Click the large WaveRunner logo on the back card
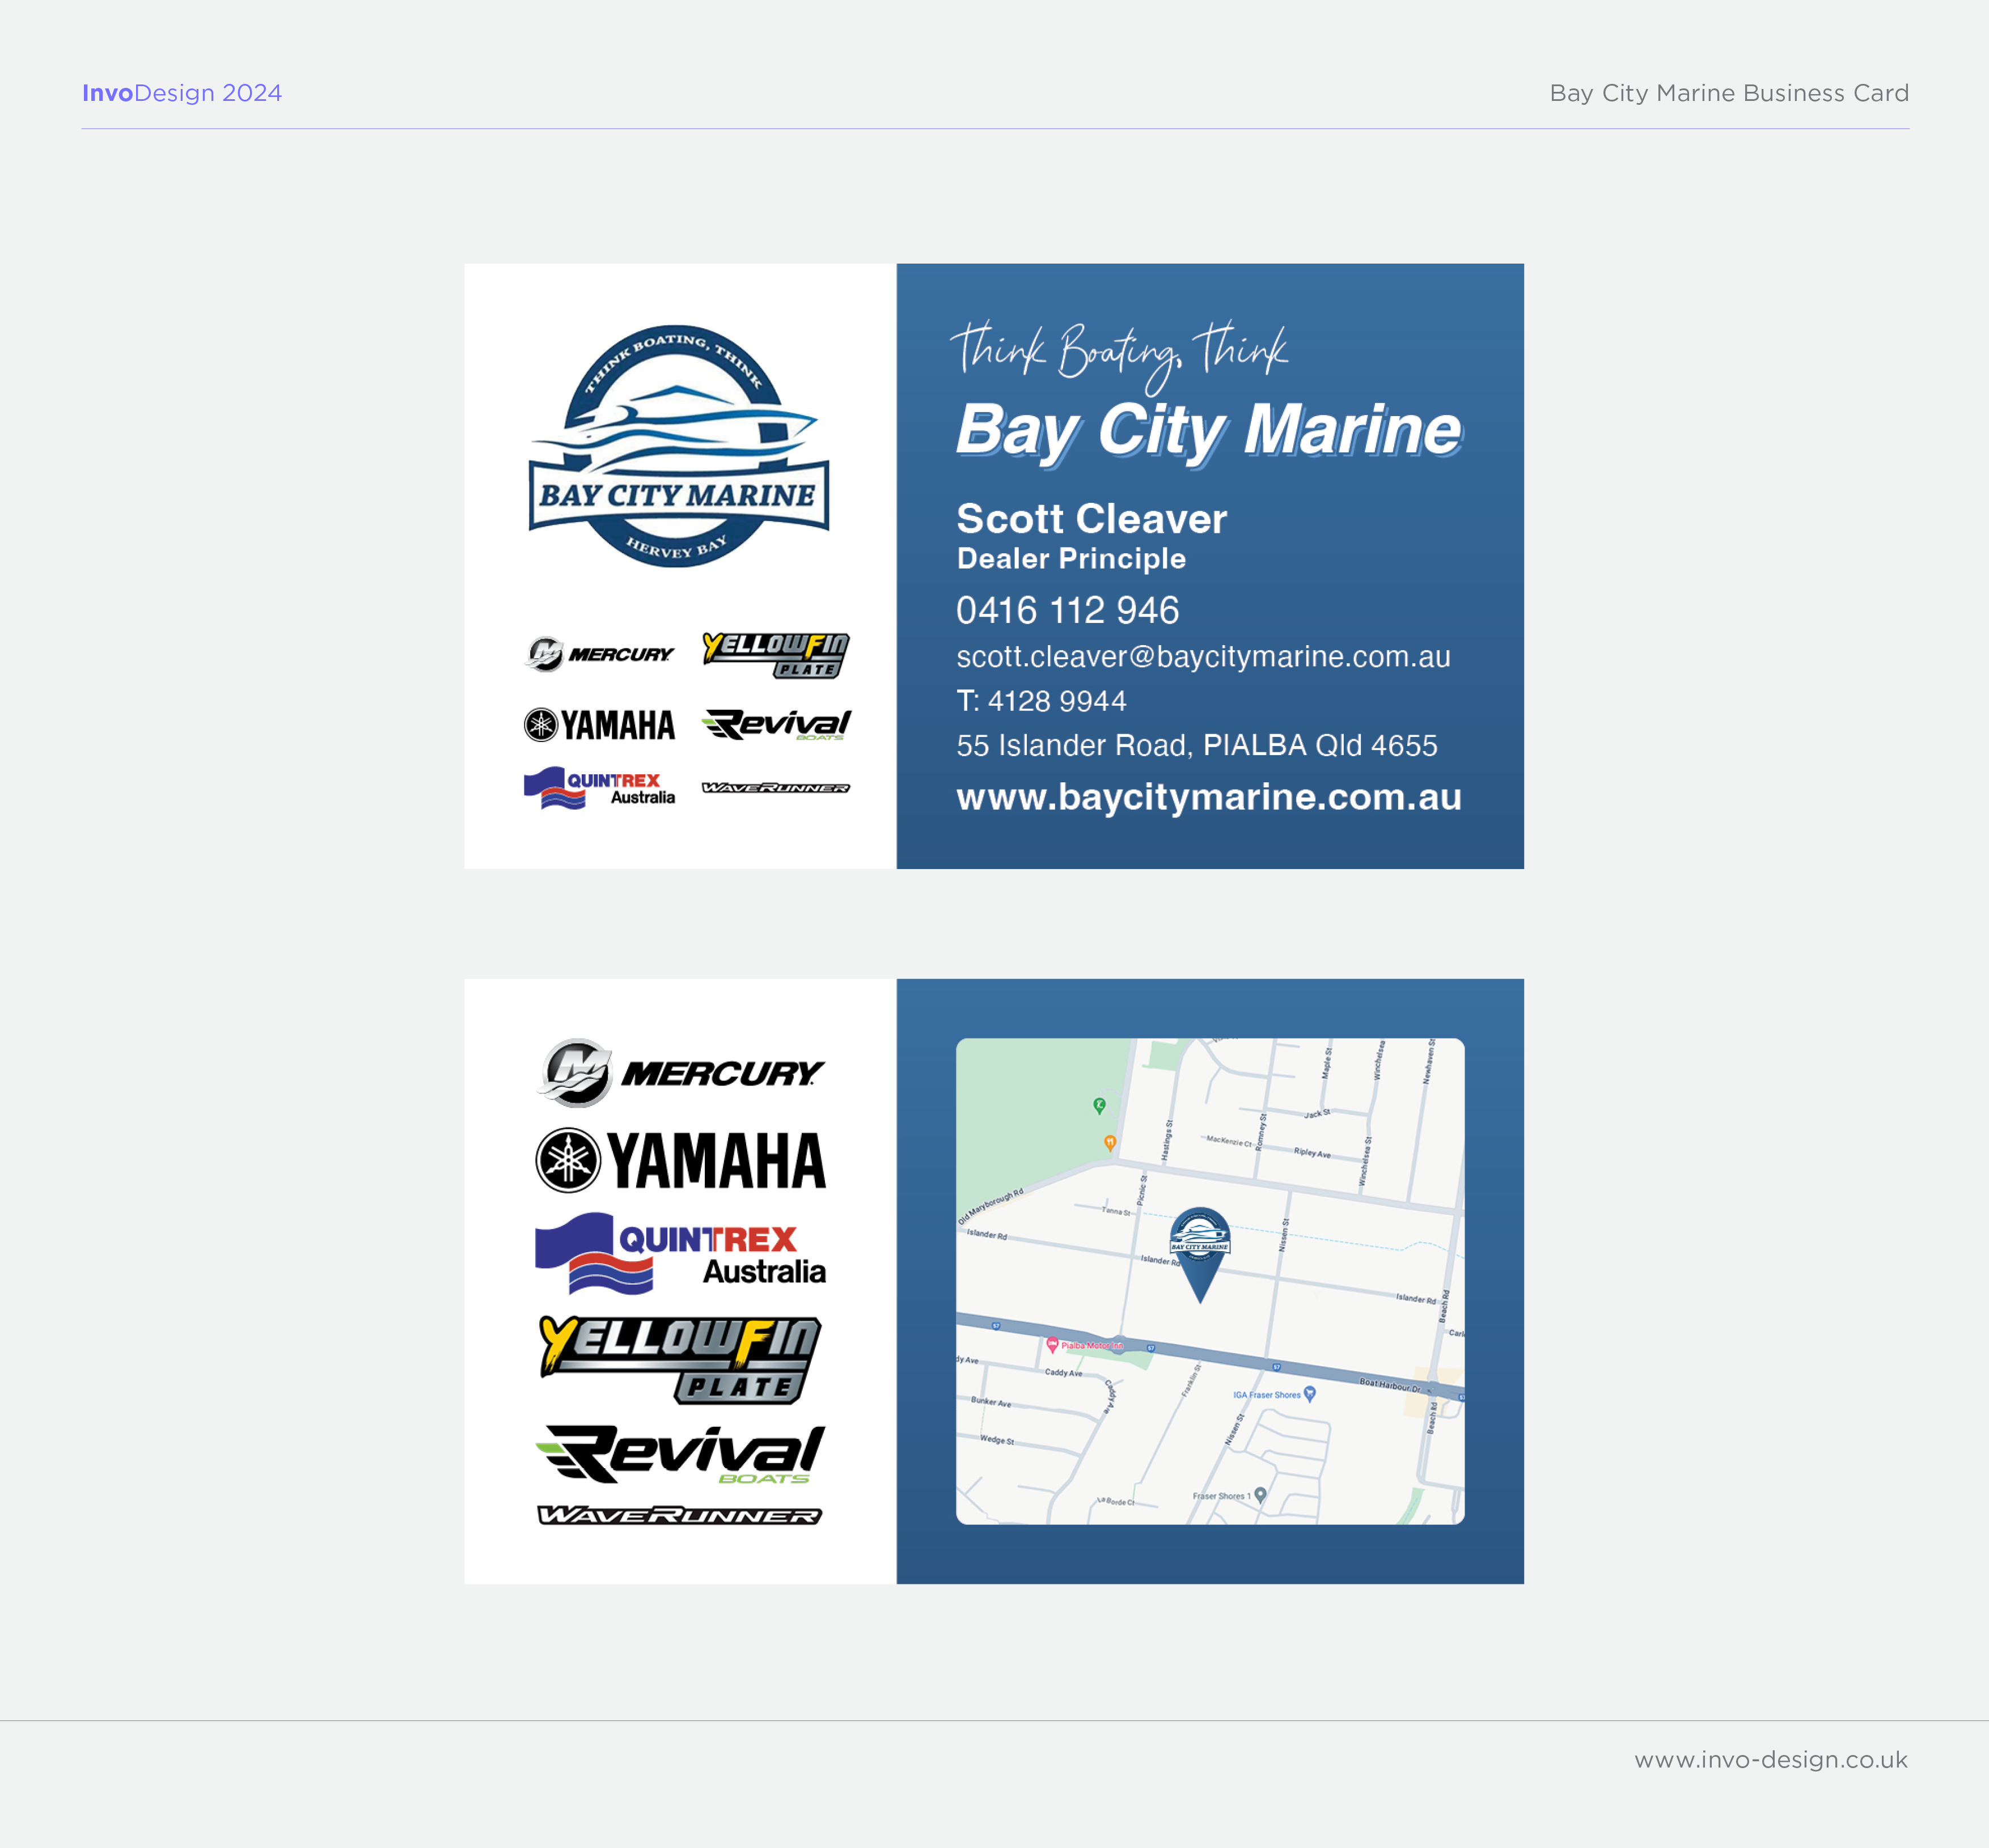The image size is (1989, 1848). (x=680, y=1516)
